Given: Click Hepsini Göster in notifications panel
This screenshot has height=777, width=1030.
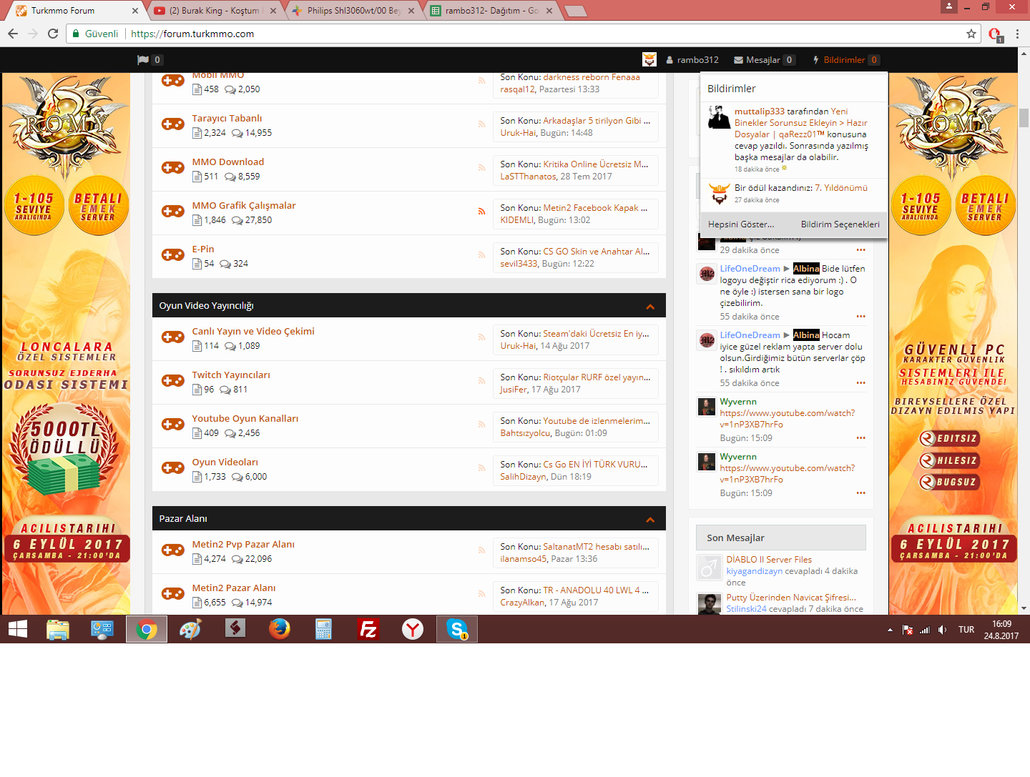Looking at the screenshot, I should tap(741, 224).
